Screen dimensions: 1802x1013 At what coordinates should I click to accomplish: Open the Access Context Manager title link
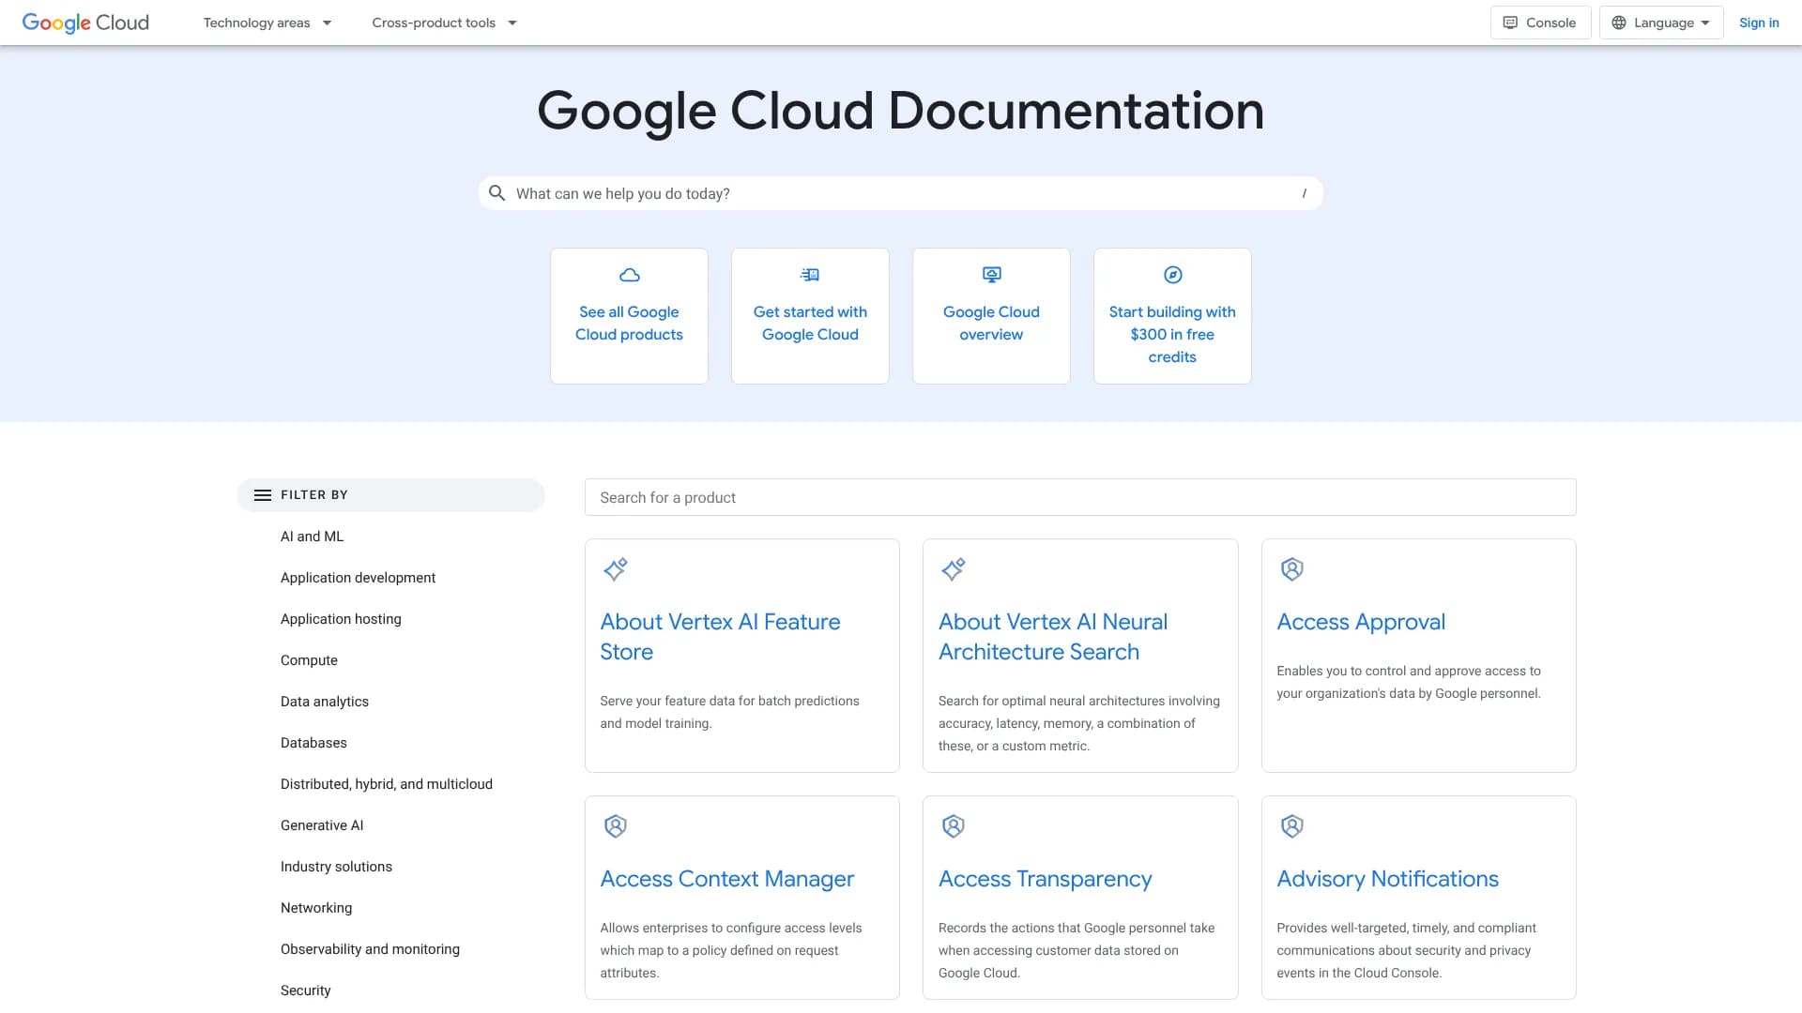pos(727,879)
